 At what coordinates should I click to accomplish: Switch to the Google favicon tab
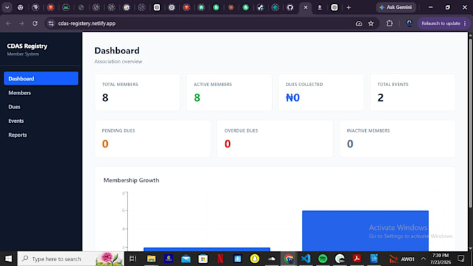click(x=127, y=8)
